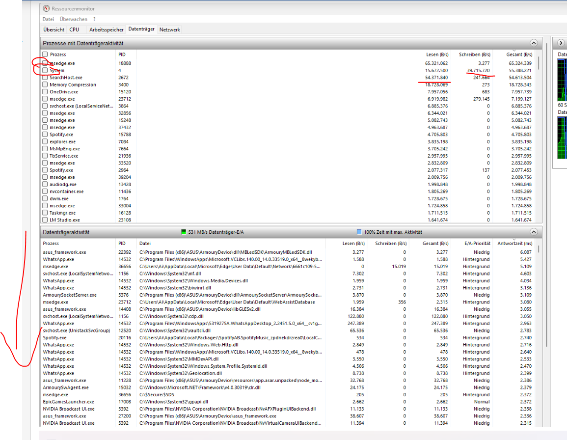This screenshot has width=567, height=440.
Task: Sort processes by Schreiben (B/s) top header
Action: click(x=474, y=55)
